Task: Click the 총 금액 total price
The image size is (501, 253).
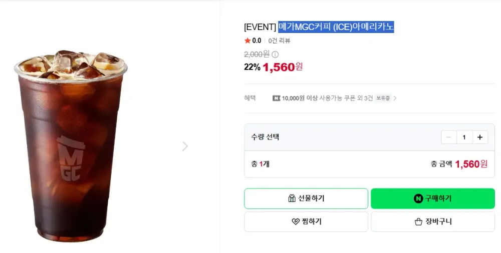Action: 471,164
